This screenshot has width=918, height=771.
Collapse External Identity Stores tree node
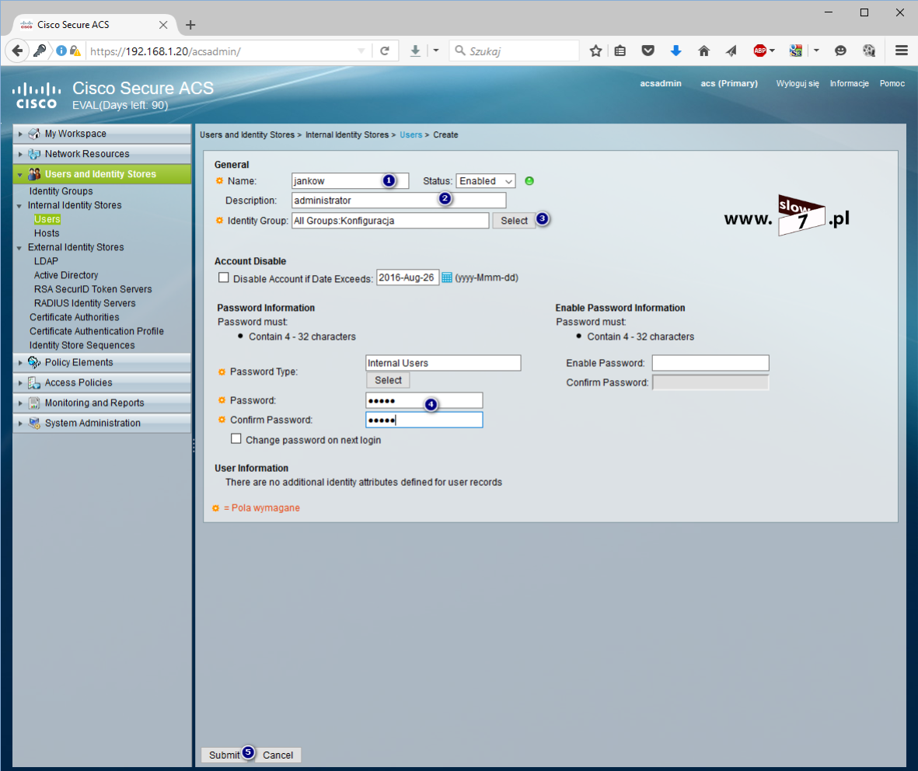pos(19,248)
